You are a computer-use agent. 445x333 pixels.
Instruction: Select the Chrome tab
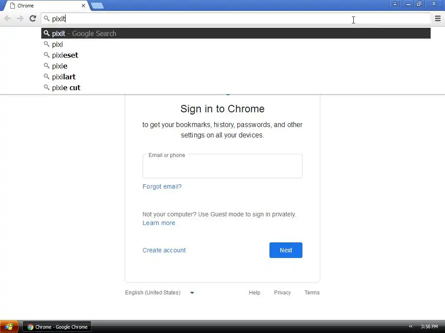coord(47,6)
